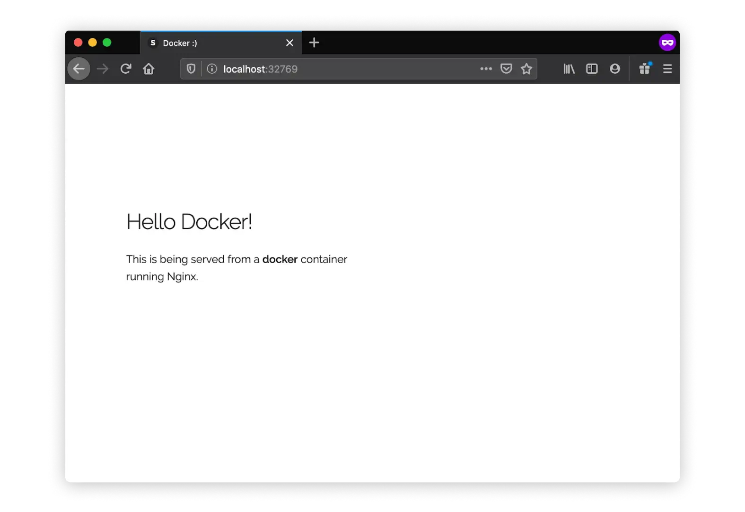
Task: Bookmark this page with the star
Action: pyautogui.click(x=526, y=69)
